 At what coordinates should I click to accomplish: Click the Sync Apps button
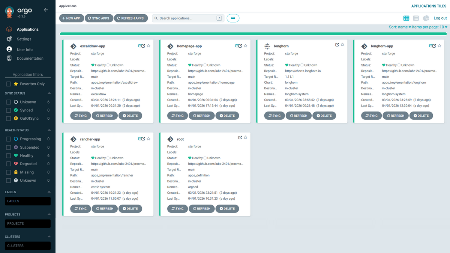coord(99,18)
